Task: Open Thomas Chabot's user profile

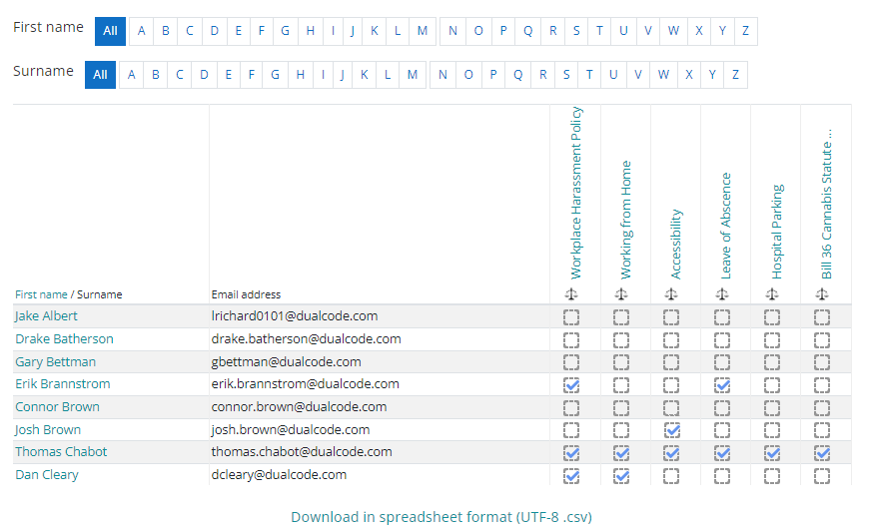Action: tap(61, 452)
